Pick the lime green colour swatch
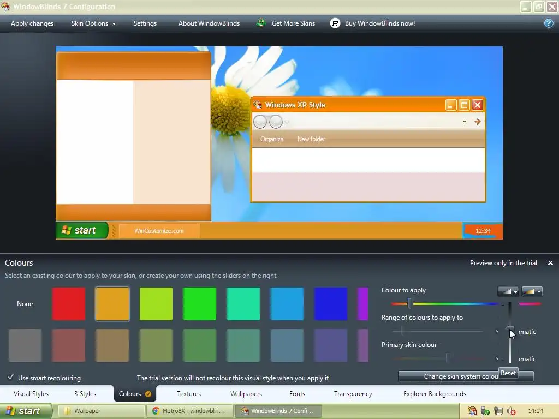The image size is (559, 419). 156,303
